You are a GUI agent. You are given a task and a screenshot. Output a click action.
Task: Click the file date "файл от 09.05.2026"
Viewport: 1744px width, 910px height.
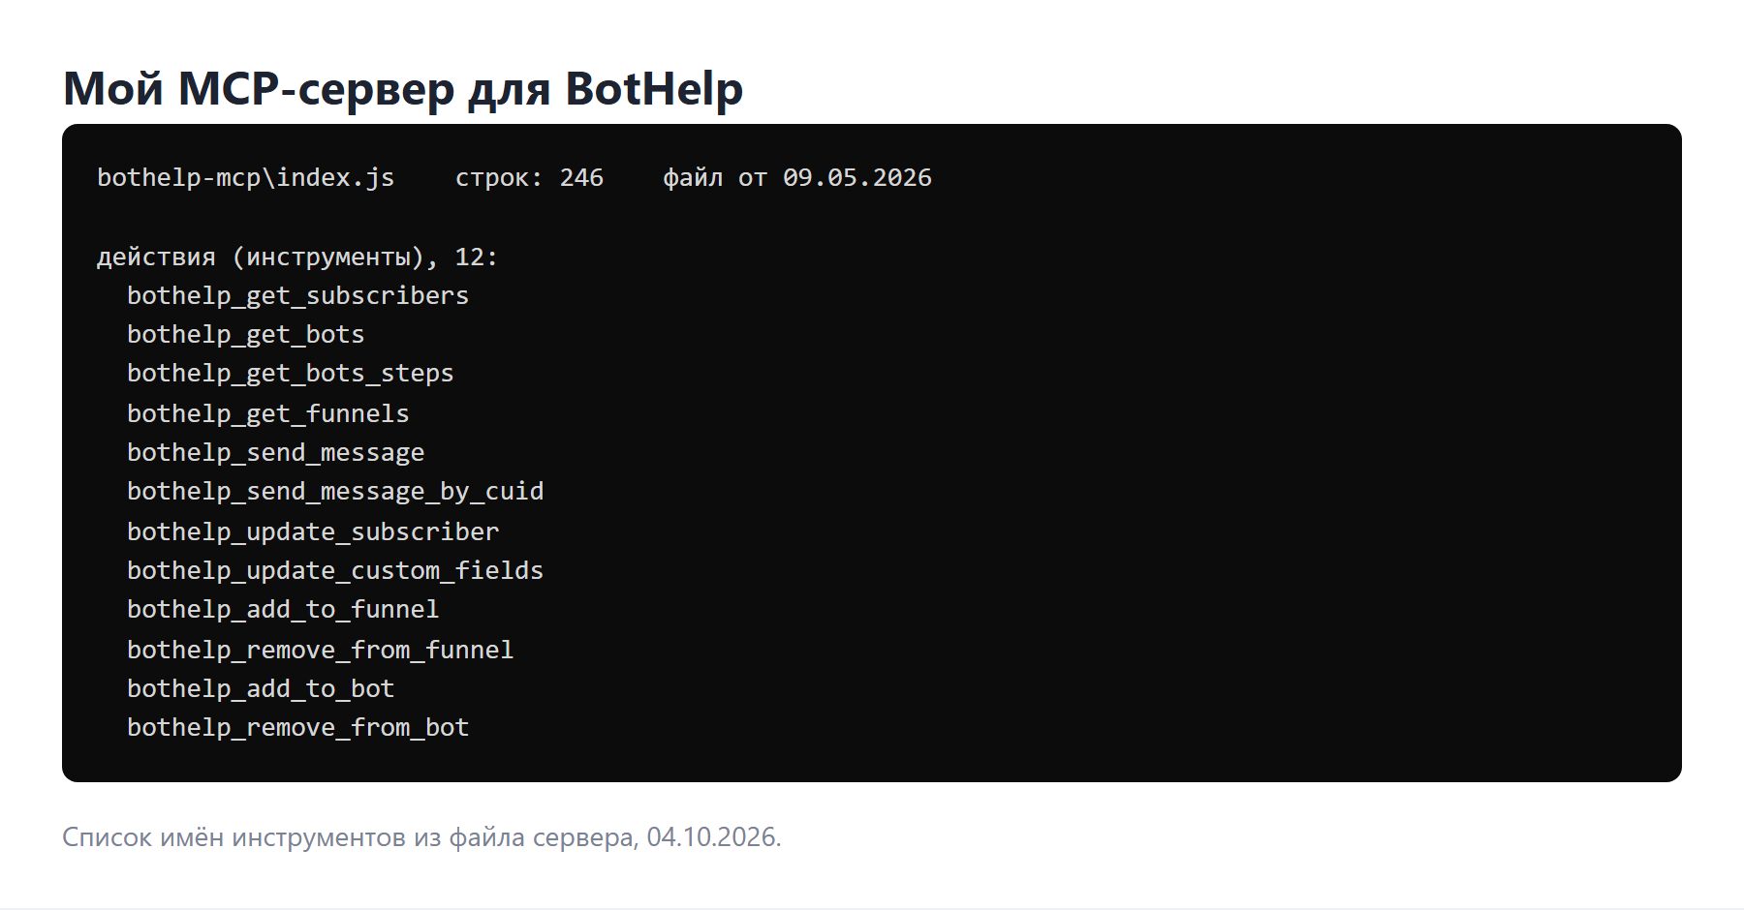click(797, 178)
